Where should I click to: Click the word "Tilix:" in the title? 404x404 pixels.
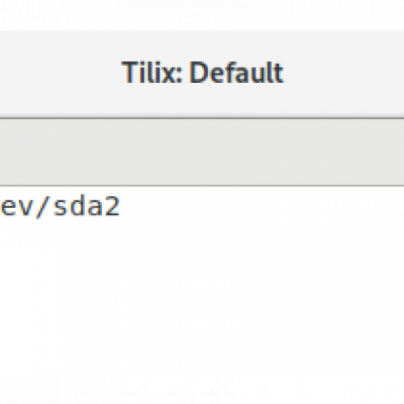(152, 72)
